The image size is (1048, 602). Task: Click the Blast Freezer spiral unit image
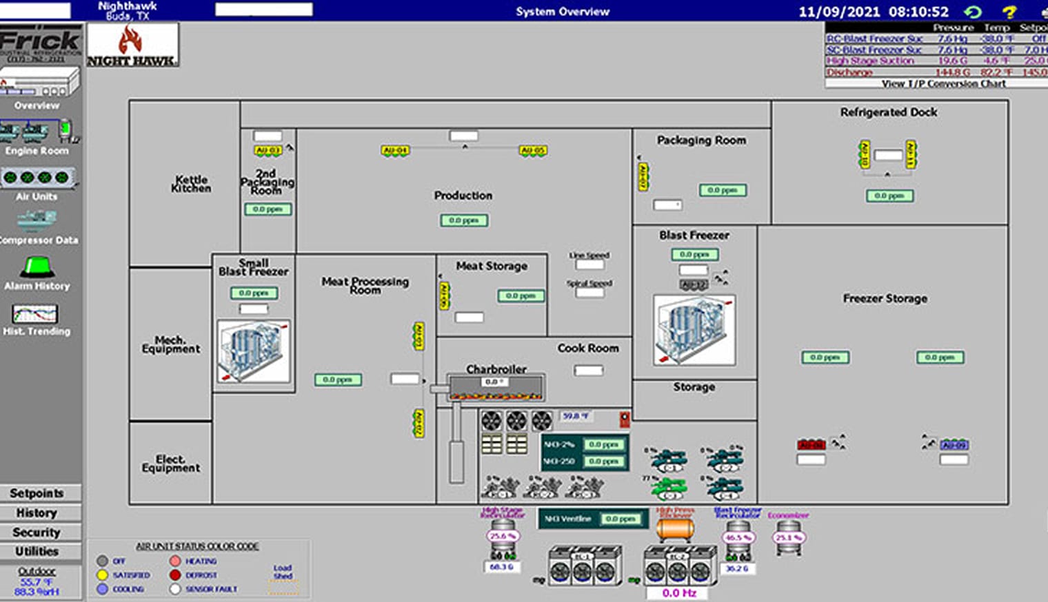(694, 330)
